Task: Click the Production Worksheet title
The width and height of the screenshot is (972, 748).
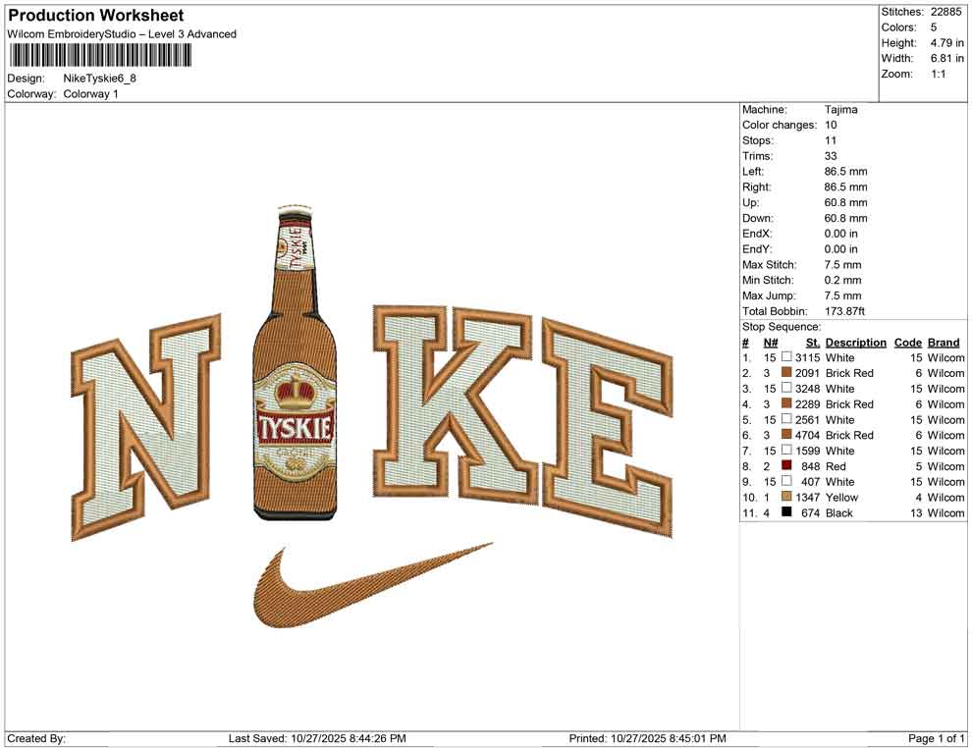Action: click(x=95, y=15)
